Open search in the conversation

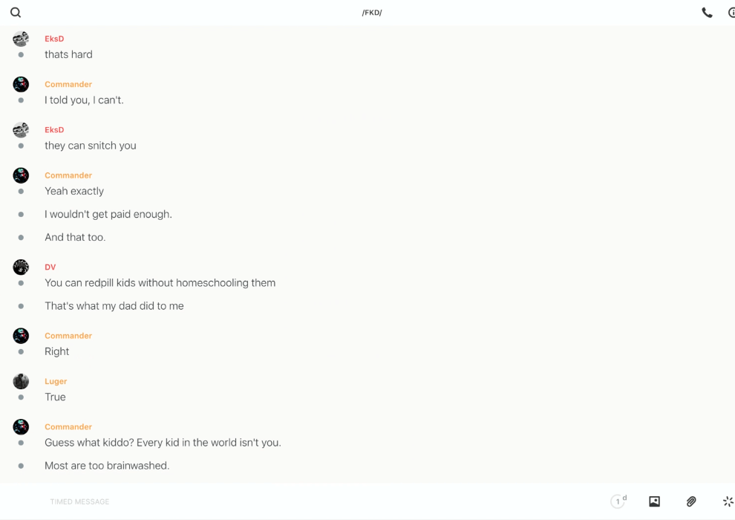[16, 13]
